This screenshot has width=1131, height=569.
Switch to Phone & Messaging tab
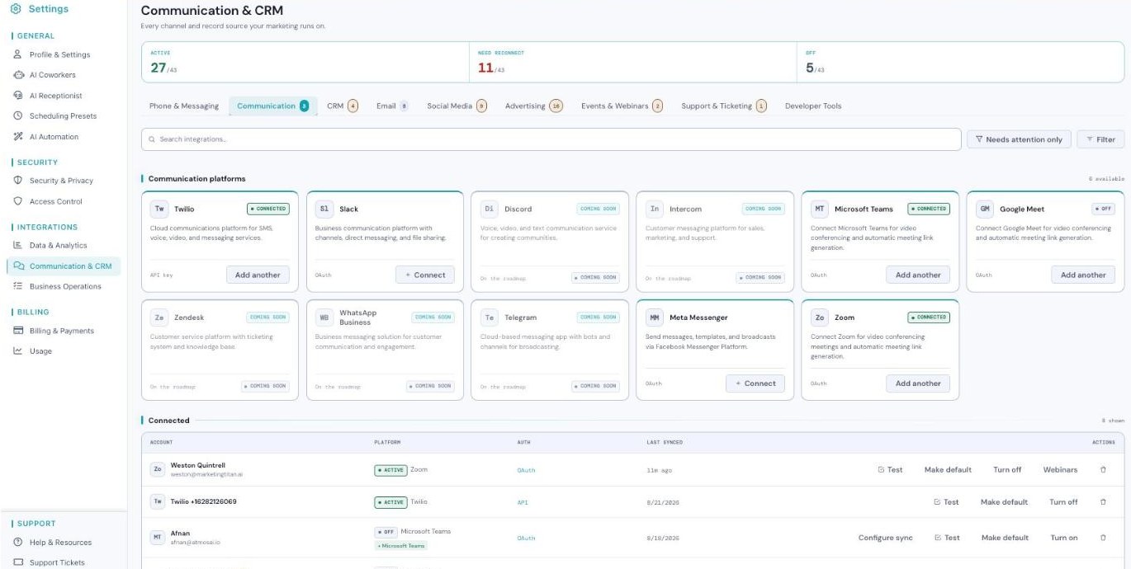pos(184,106)
